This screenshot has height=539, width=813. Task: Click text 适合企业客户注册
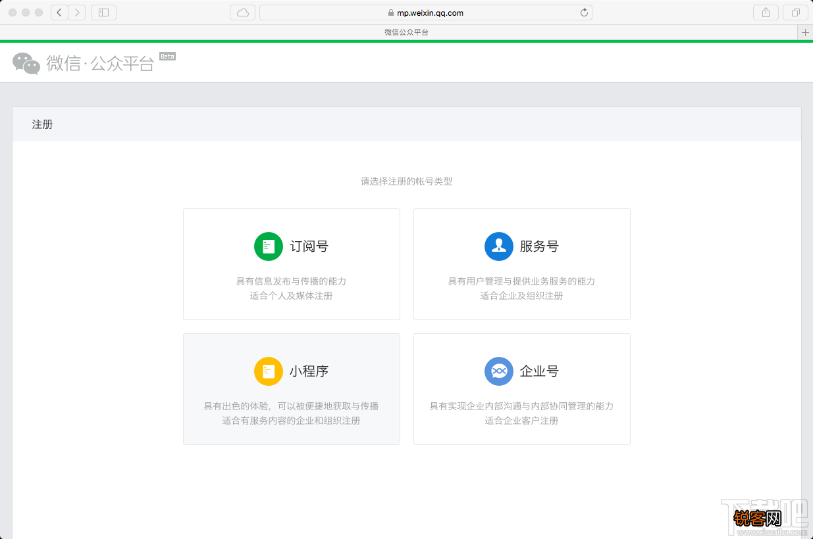pos(521,421)
